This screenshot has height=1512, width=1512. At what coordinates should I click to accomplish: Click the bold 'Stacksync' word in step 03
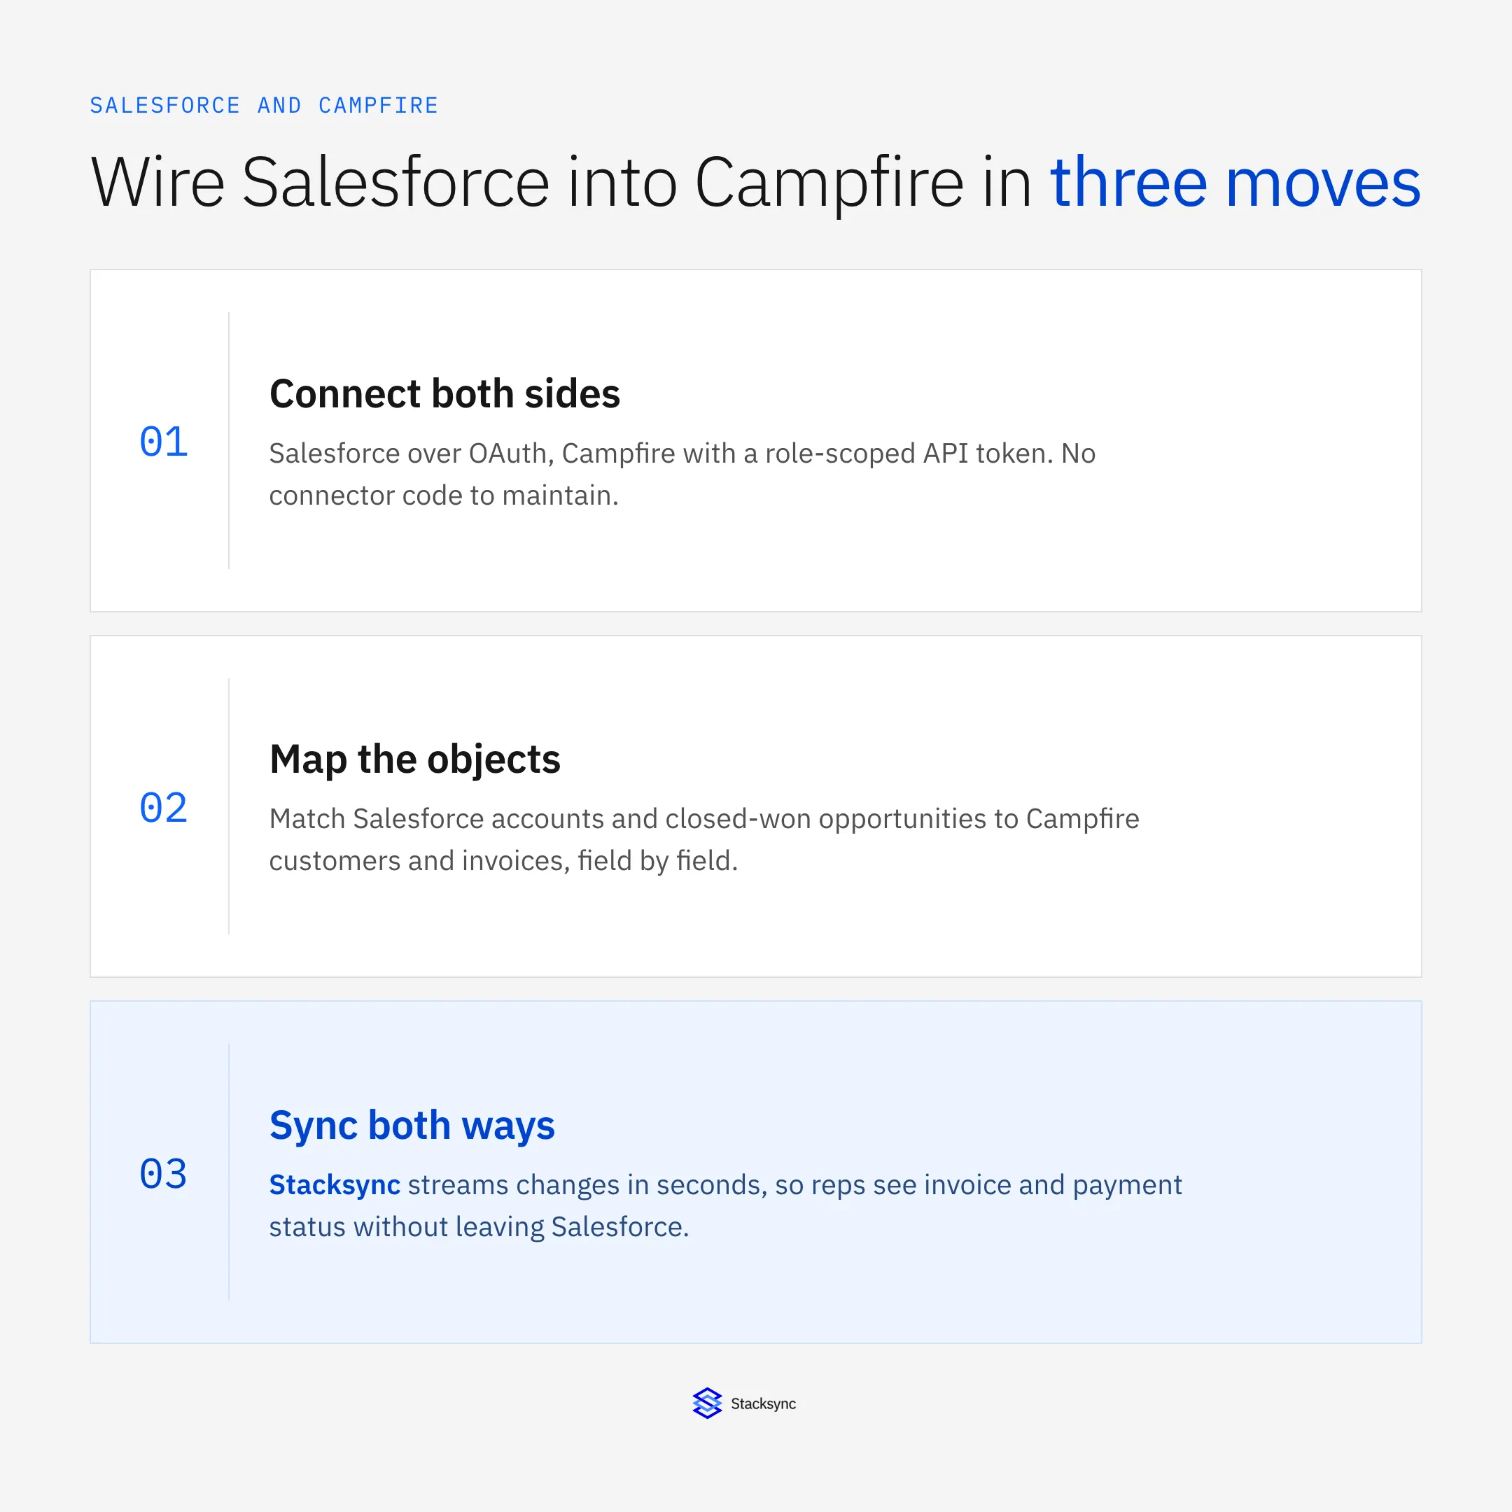click(x=334, y=1185)
